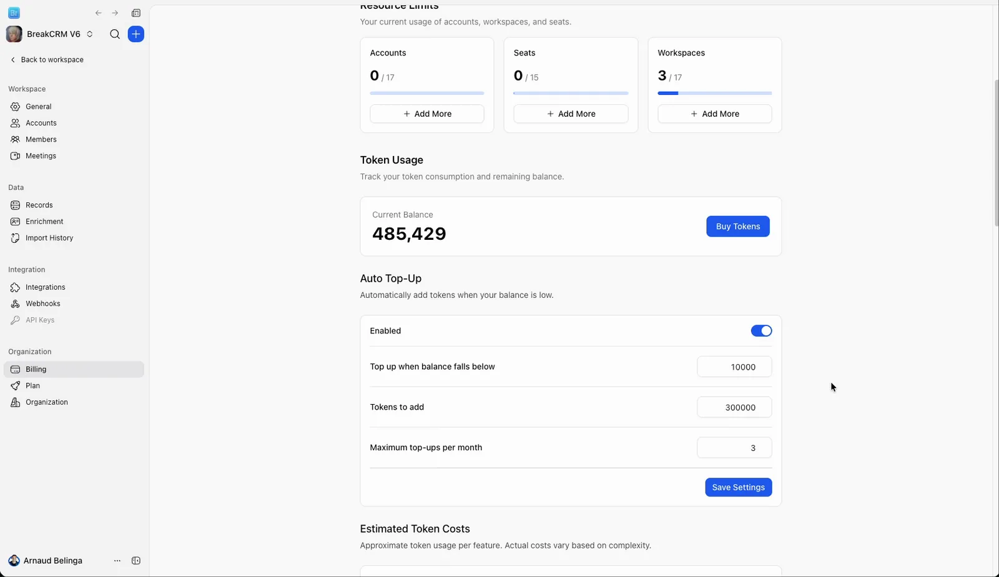Open the search magnifier icon
Viewport: 999px width, 577px height.
tap(115, 34)
